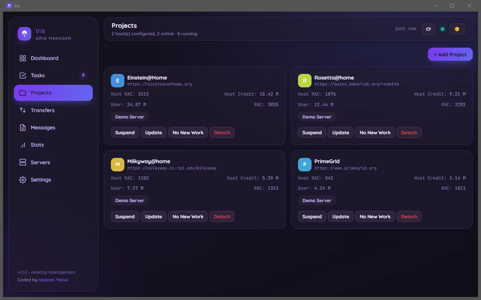
Task: Click the https://boinc.bakerlab.org/rosetta URL
Action: [357, 84]
